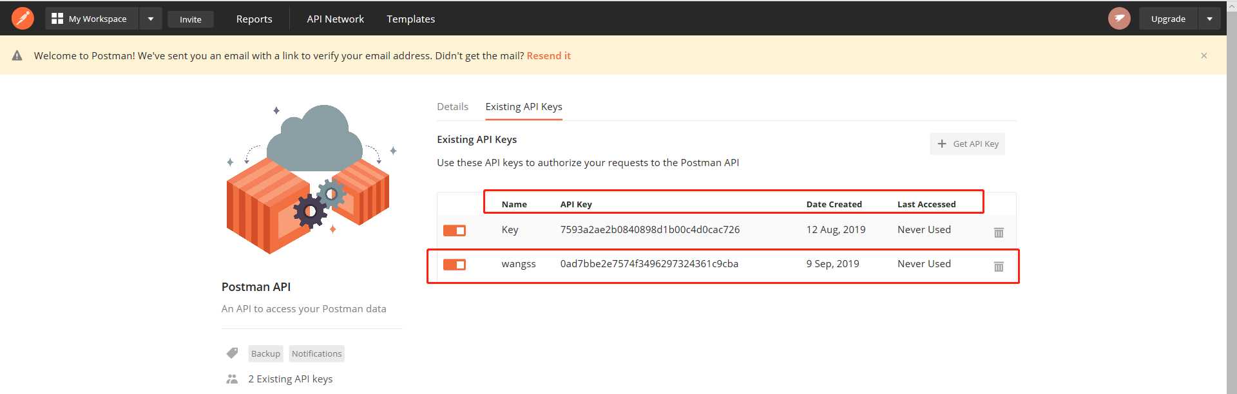Toggle the switch for the Key API key
This screenshot has height=394, width=1237.
(454, 230)
